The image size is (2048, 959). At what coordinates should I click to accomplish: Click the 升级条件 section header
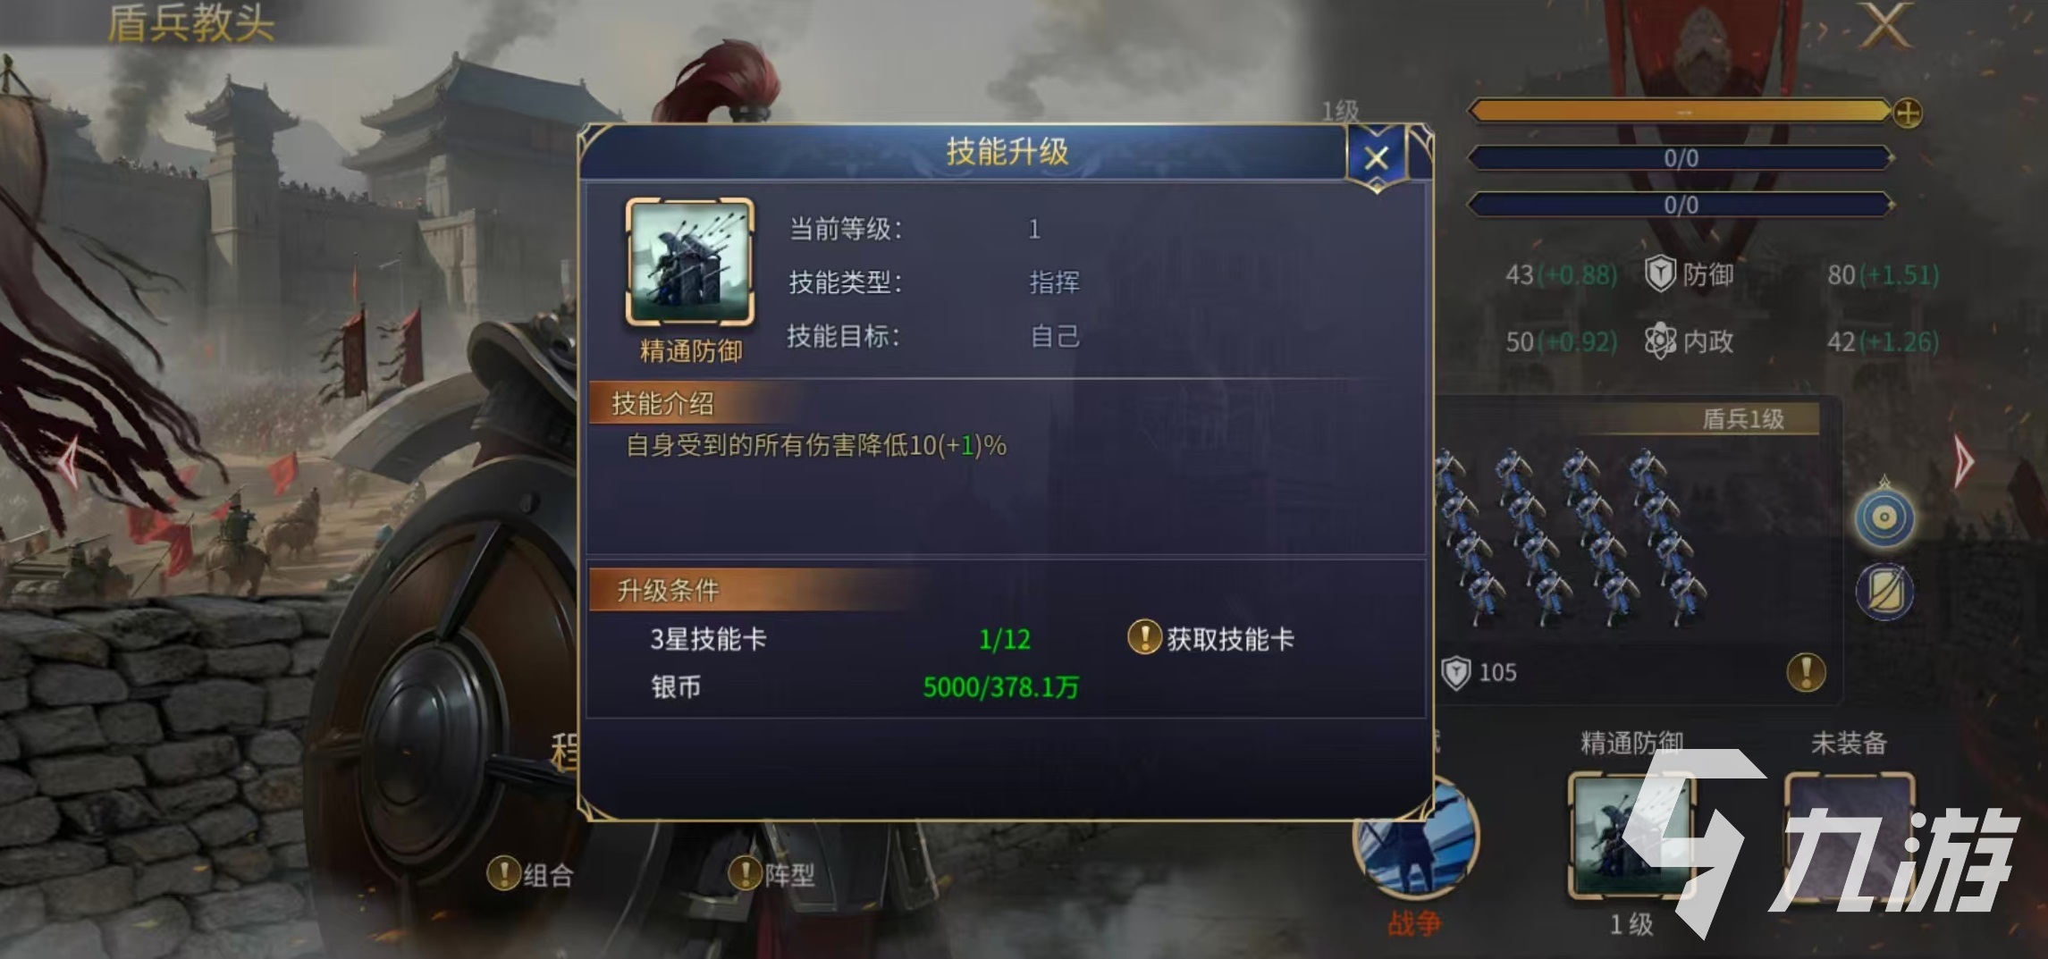tap(668, 590)
